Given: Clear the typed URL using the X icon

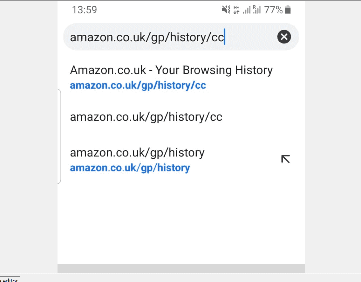Looking at the screenshot, I should click(x=284, y=37).
